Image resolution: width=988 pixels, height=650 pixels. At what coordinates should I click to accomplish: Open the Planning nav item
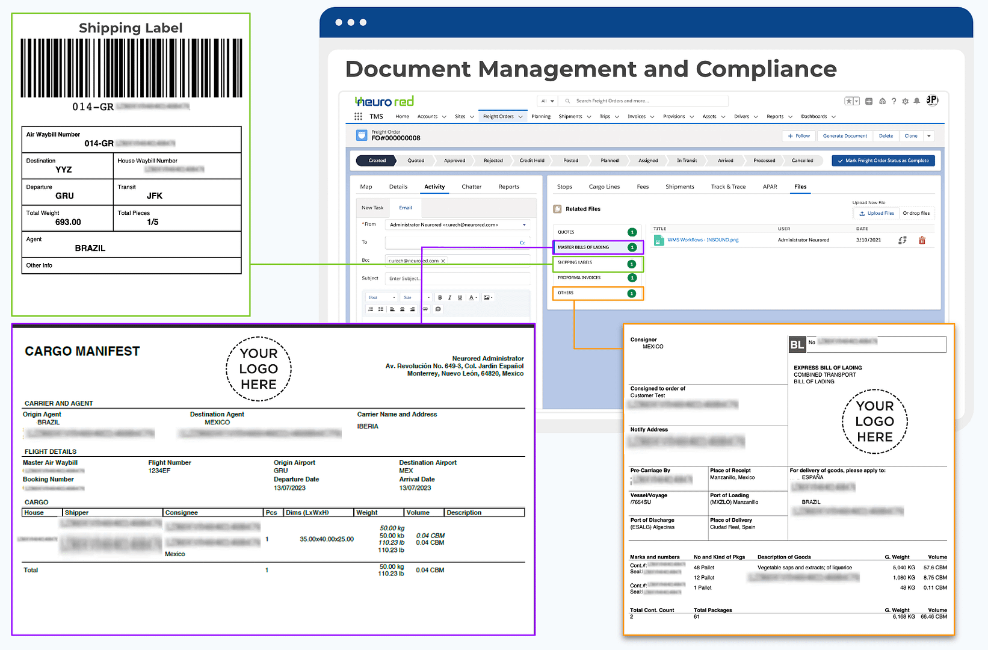pos(541,117)
